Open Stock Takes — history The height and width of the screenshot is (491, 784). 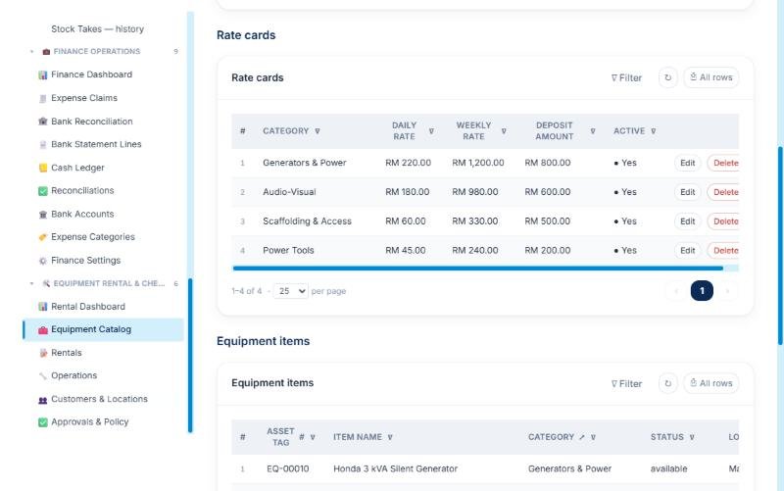click(97, 29)
